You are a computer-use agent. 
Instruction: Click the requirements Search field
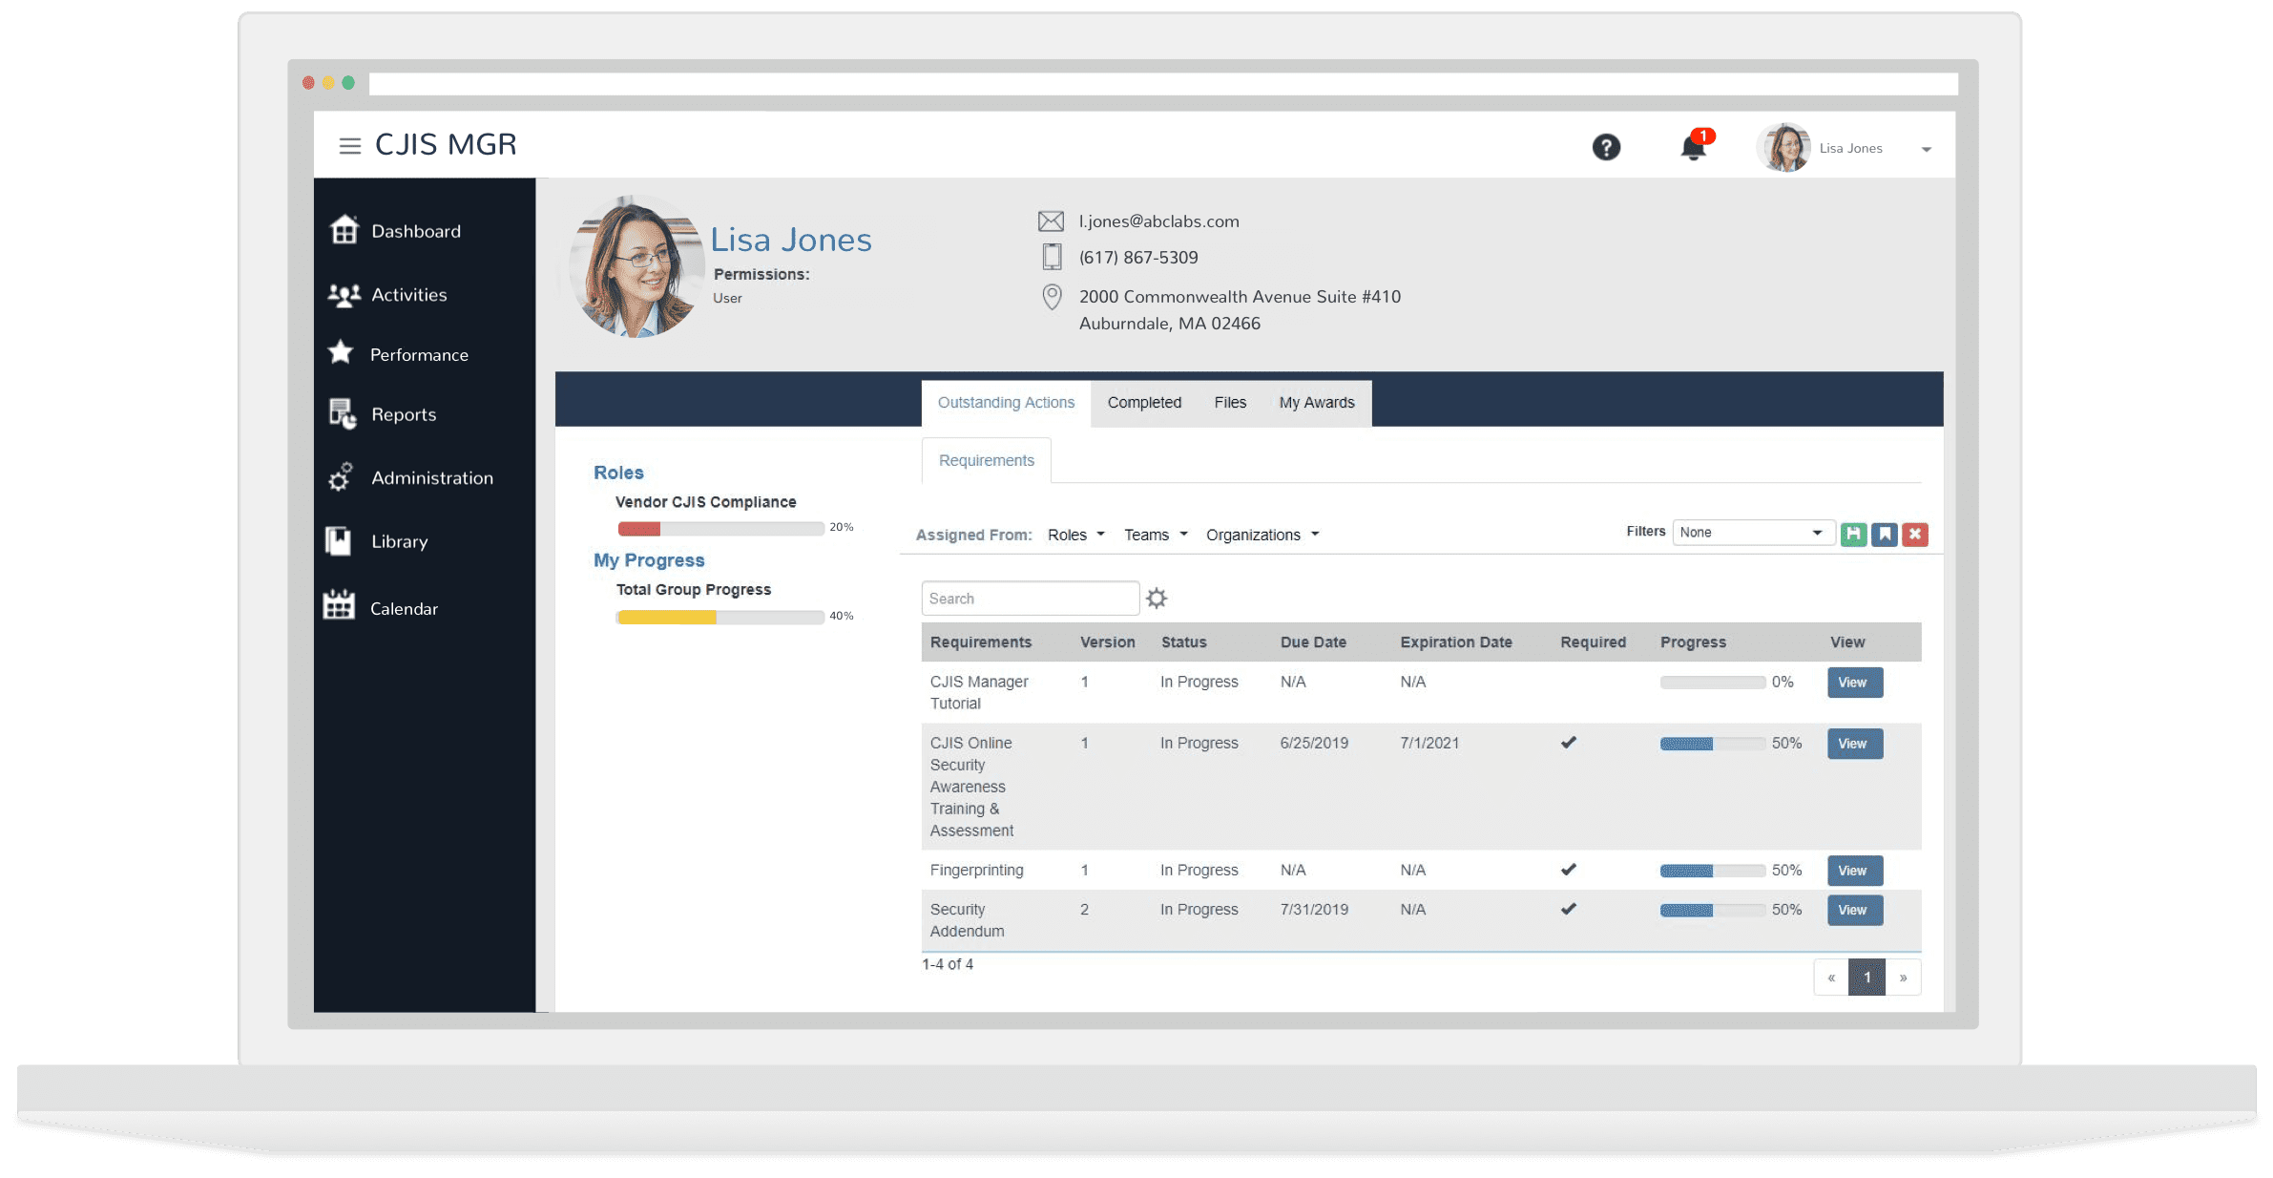pyautogui.click(x=1031, y=599)
